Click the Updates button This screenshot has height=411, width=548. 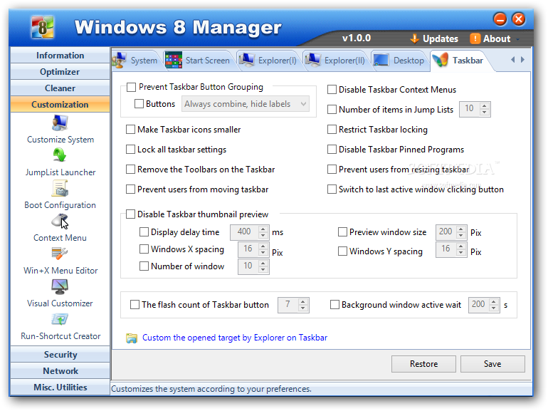coord(434,39)
